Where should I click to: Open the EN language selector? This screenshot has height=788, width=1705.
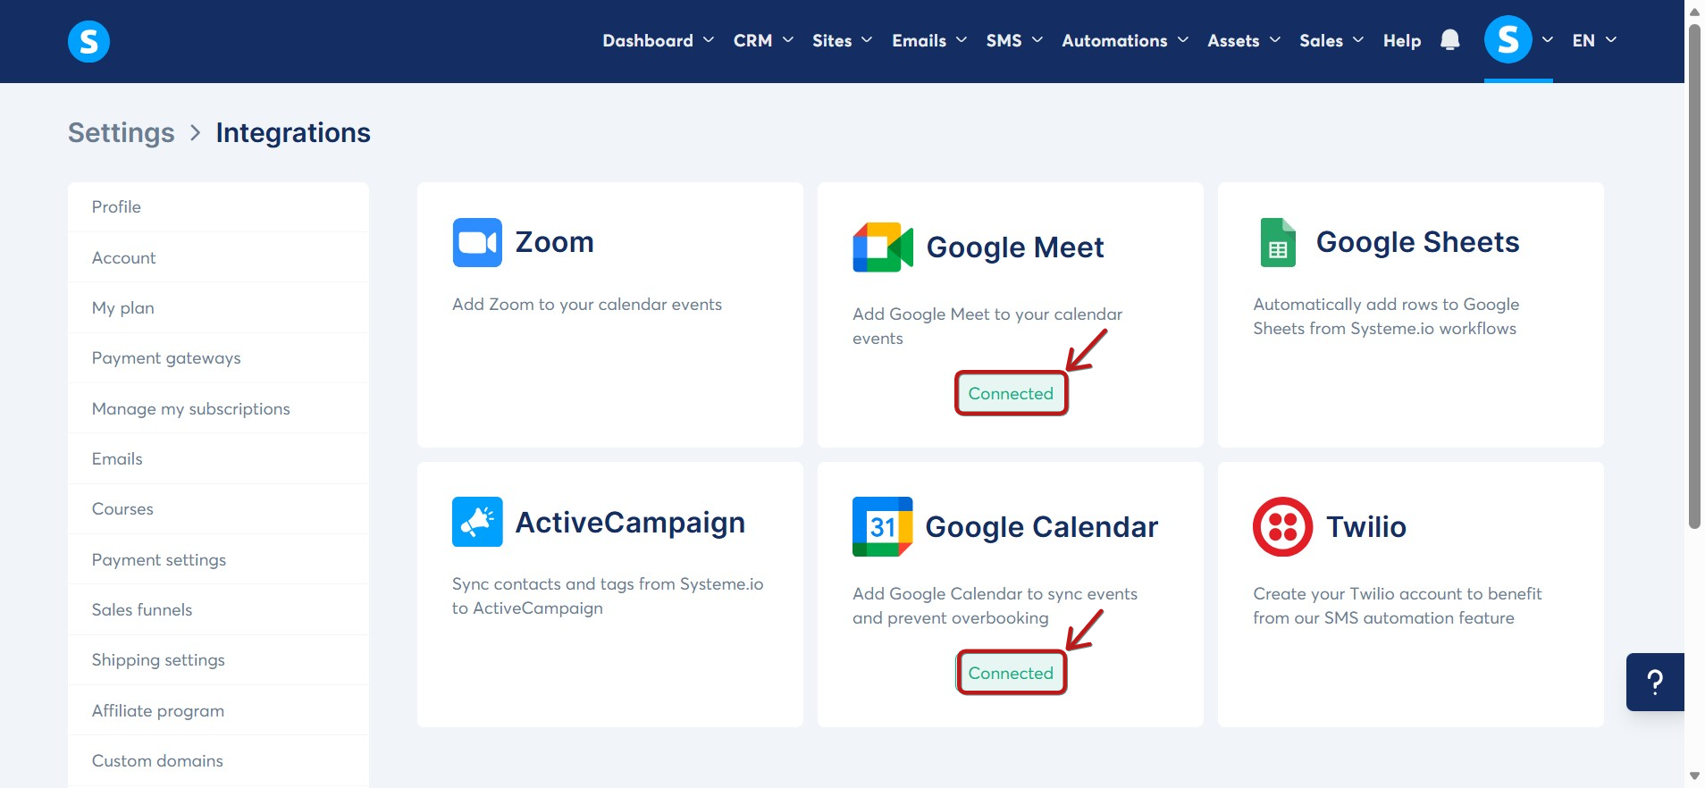tap(1594, 40)
